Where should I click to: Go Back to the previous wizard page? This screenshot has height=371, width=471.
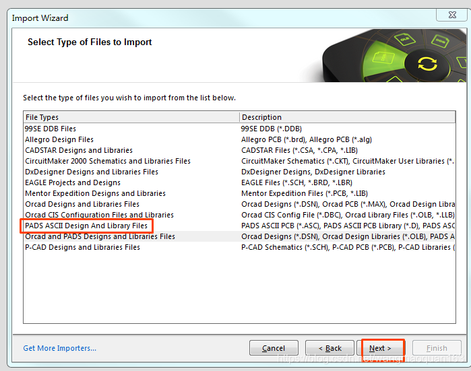coord(329,348)
